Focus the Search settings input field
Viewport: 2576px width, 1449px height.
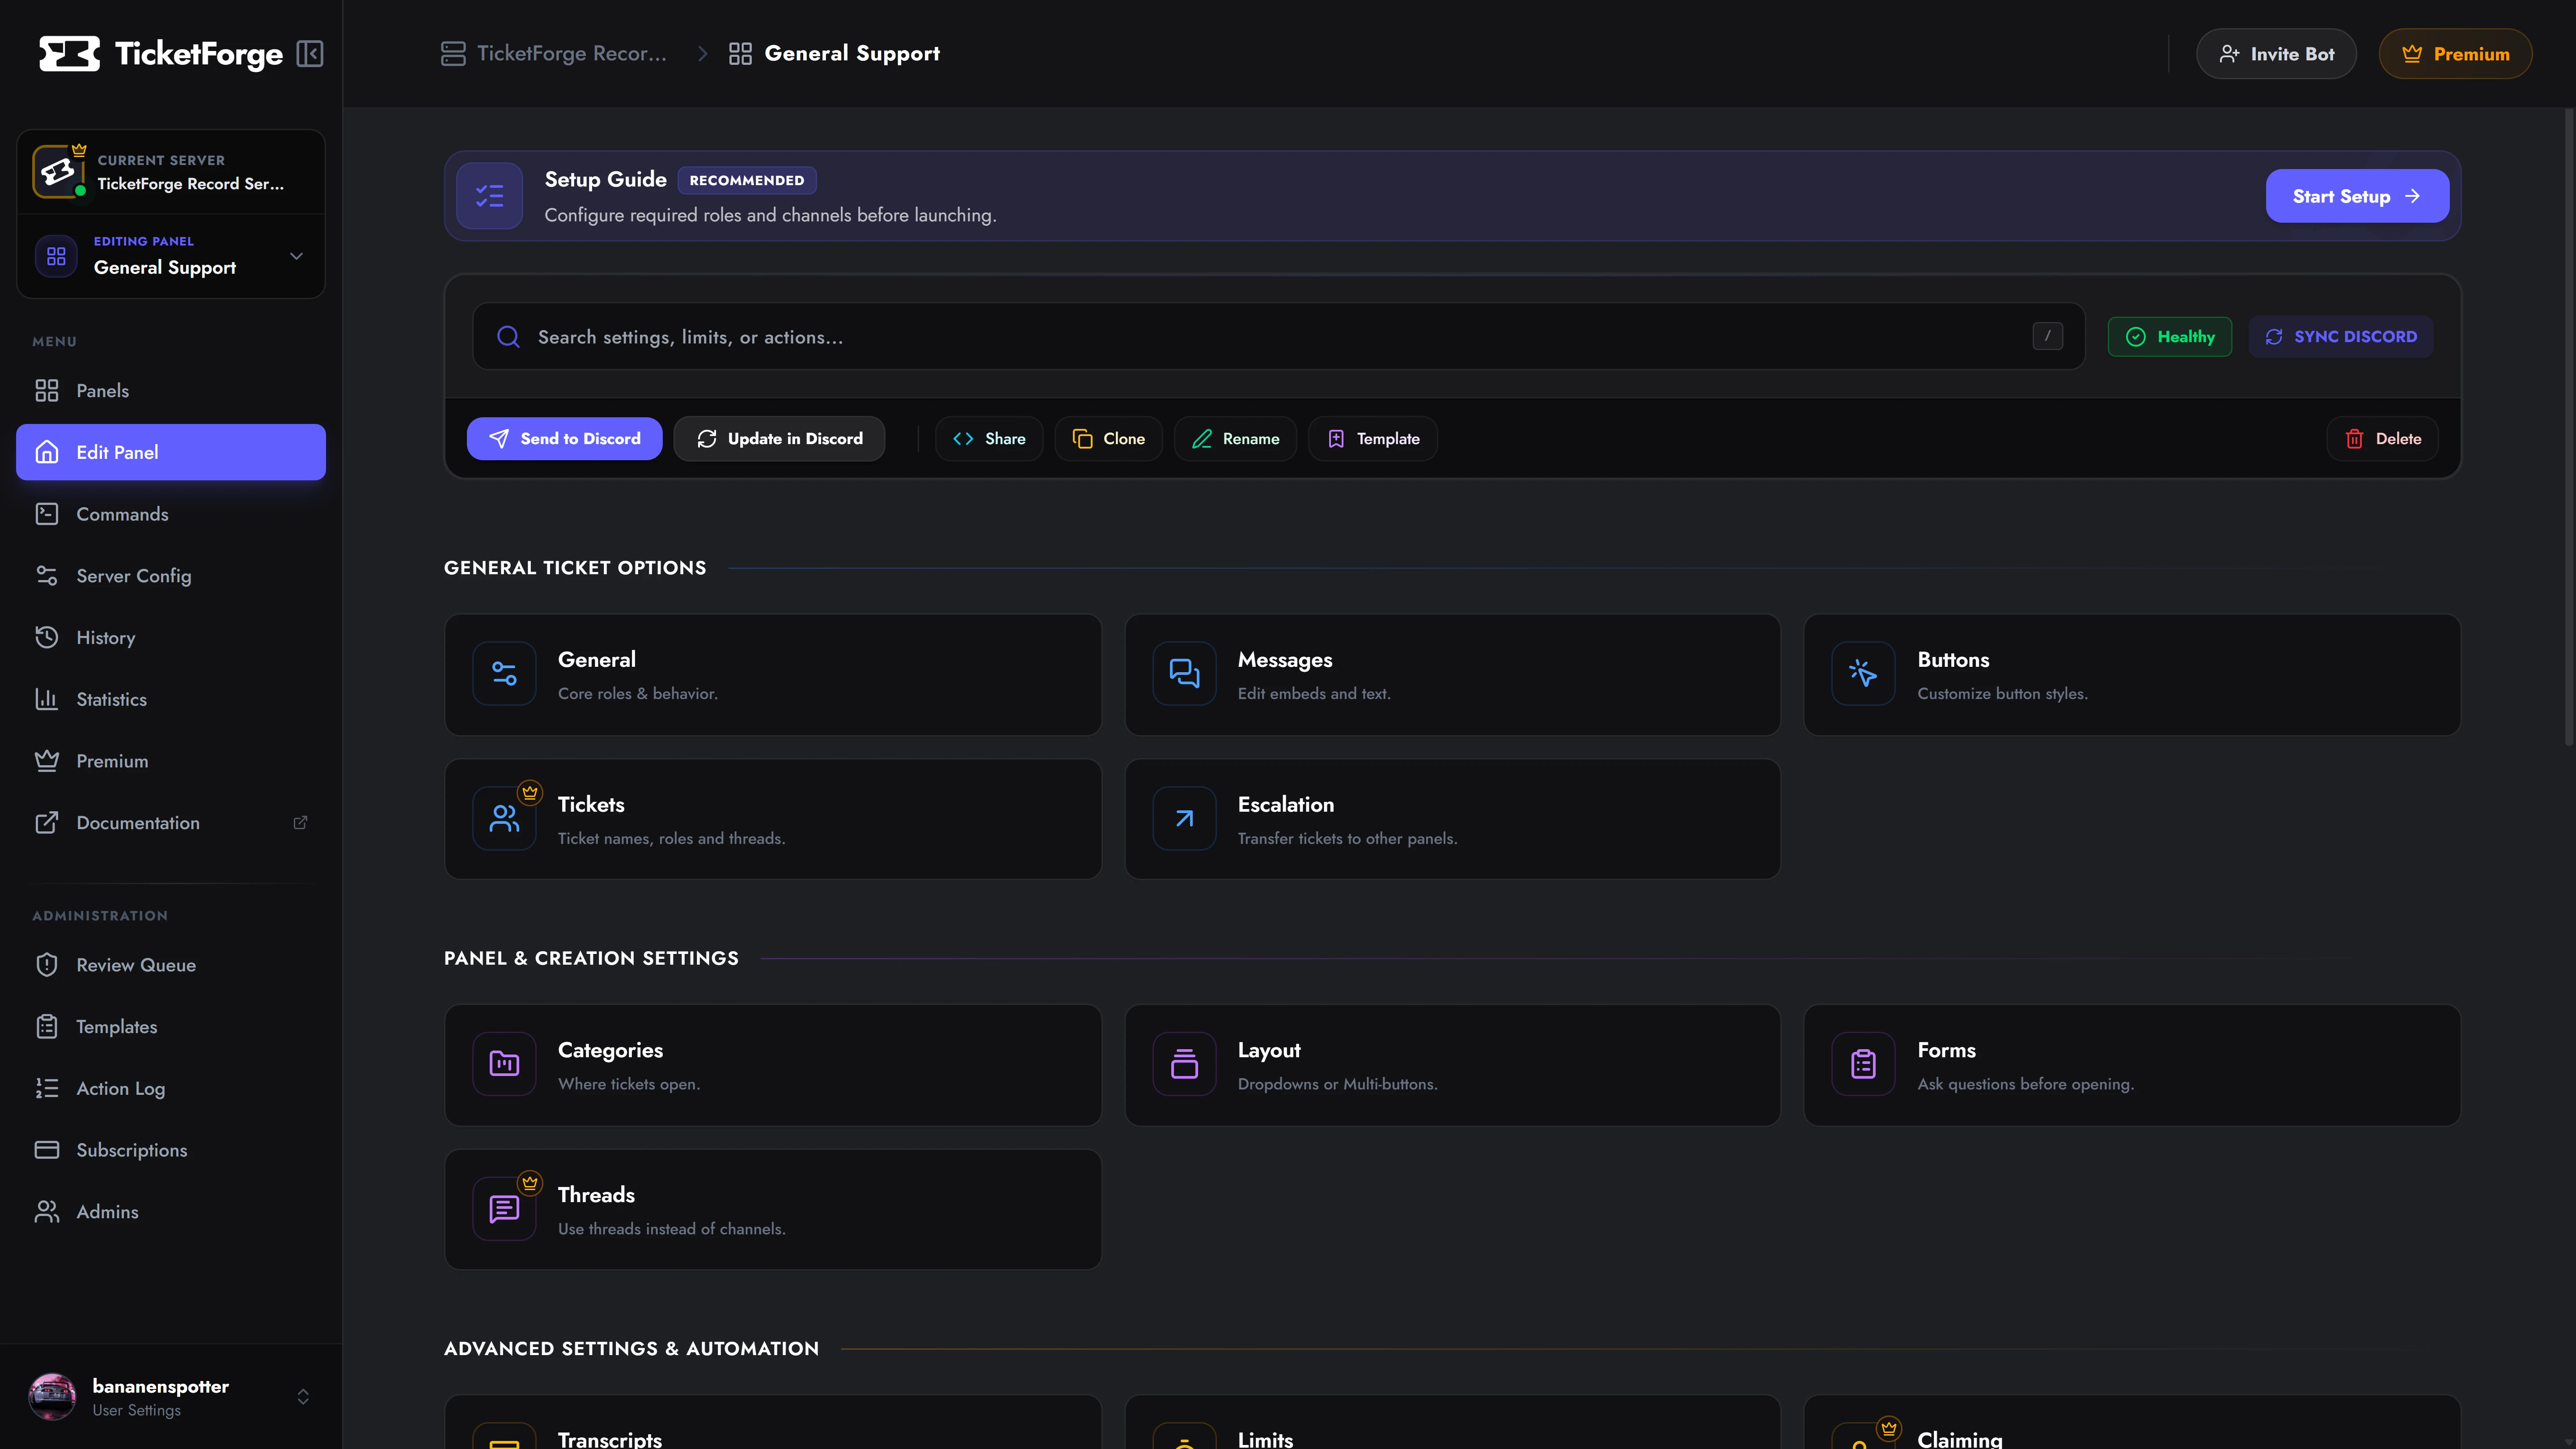tap(1278, 337)
